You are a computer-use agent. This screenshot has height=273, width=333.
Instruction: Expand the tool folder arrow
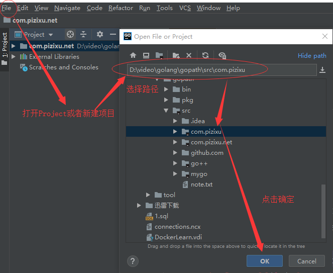point(148,195)
